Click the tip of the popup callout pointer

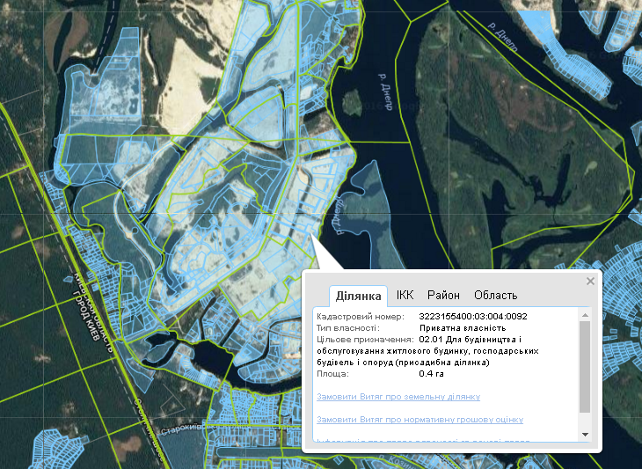[x=310, y=236]
